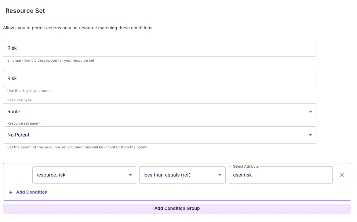Click the arrow of the No Parent dropdown

click(x=310, y=135)
